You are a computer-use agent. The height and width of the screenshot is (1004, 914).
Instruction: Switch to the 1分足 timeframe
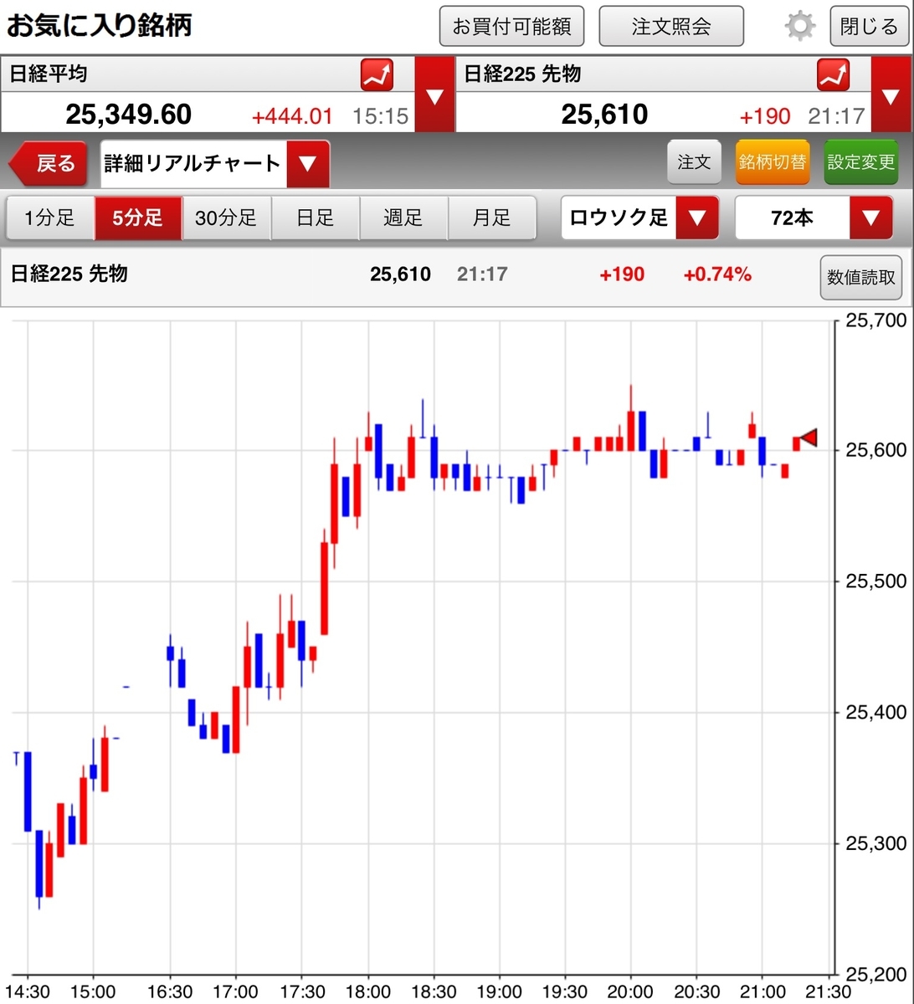(x=50, y=218)
